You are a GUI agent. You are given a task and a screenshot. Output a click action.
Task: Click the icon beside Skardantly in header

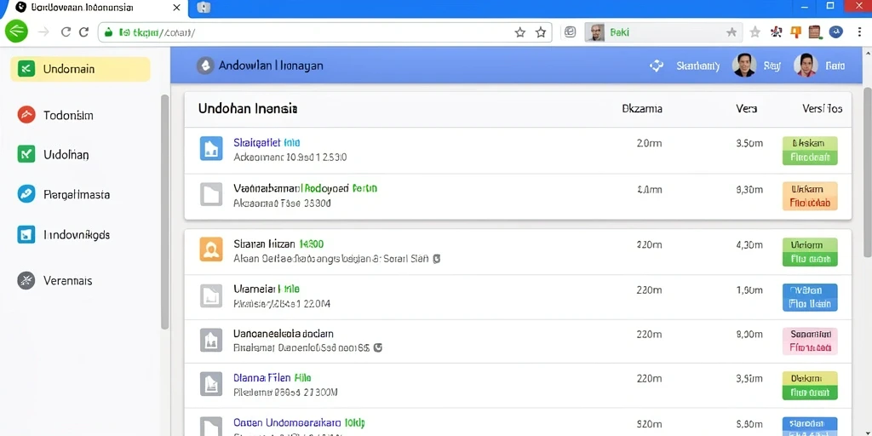657,66
